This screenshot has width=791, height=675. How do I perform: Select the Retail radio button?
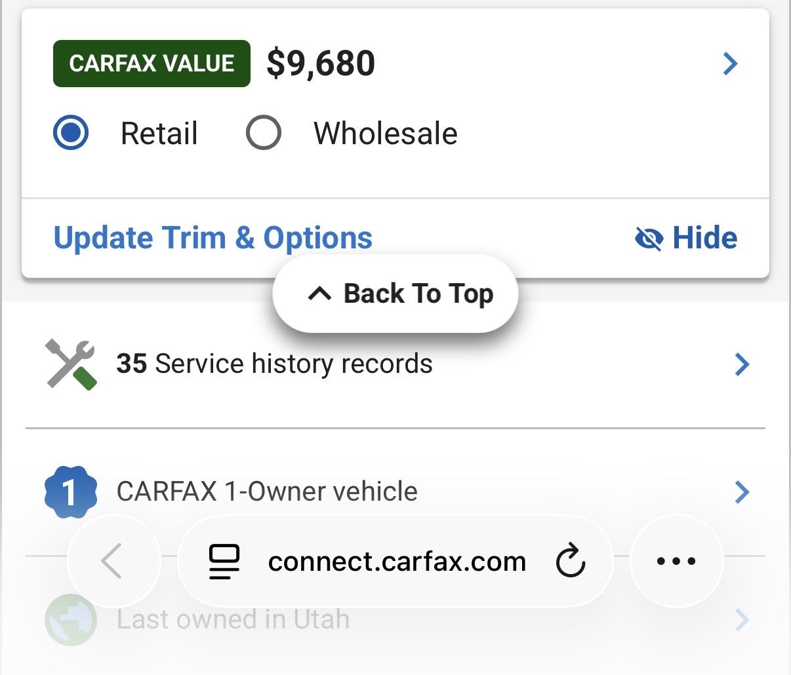(x=71, y=133)
